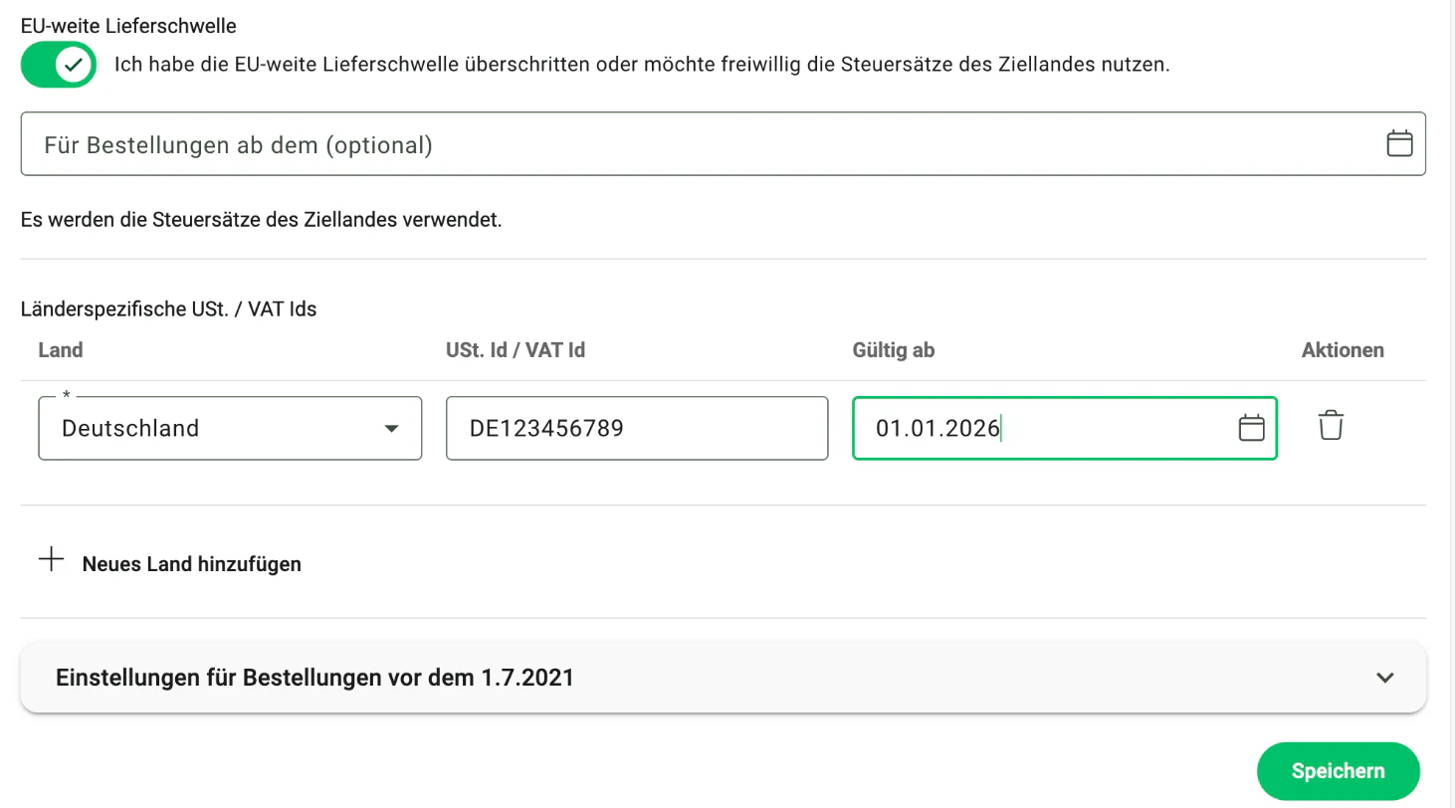This screenshot has height=808, width=1455.
Task: Open calendar for the order start date
Action: click(1399, 144)
